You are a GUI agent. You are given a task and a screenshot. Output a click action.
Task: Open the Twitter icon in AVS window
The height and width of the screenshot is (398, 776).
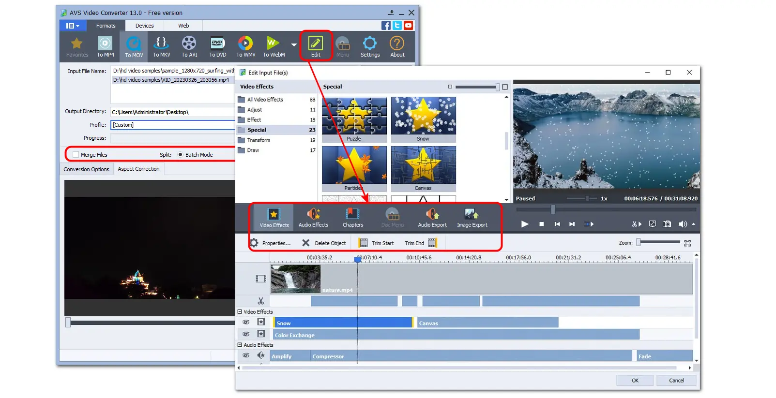(397, 26)
